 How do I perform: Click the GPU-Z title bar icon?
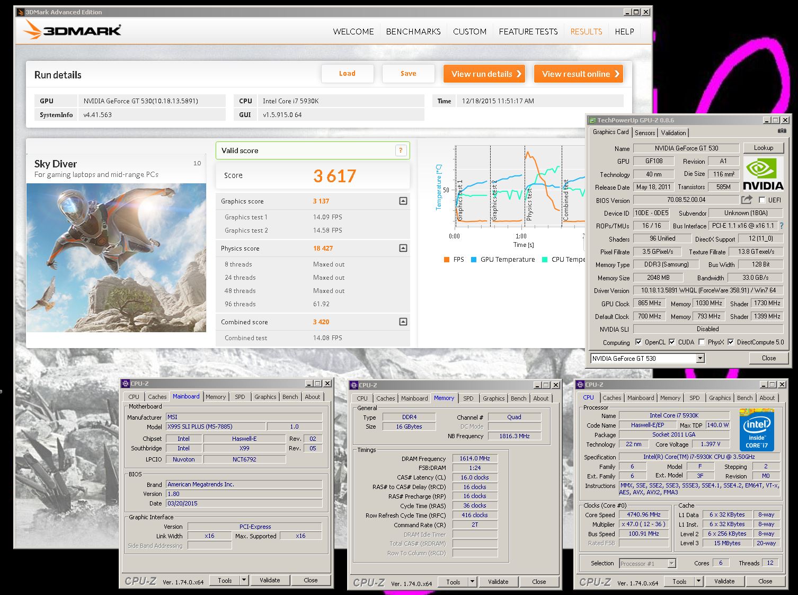[x=592, y=120]
